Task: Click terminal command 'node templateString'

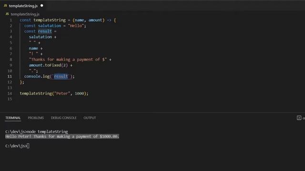Action: click(x=47, y=132)
